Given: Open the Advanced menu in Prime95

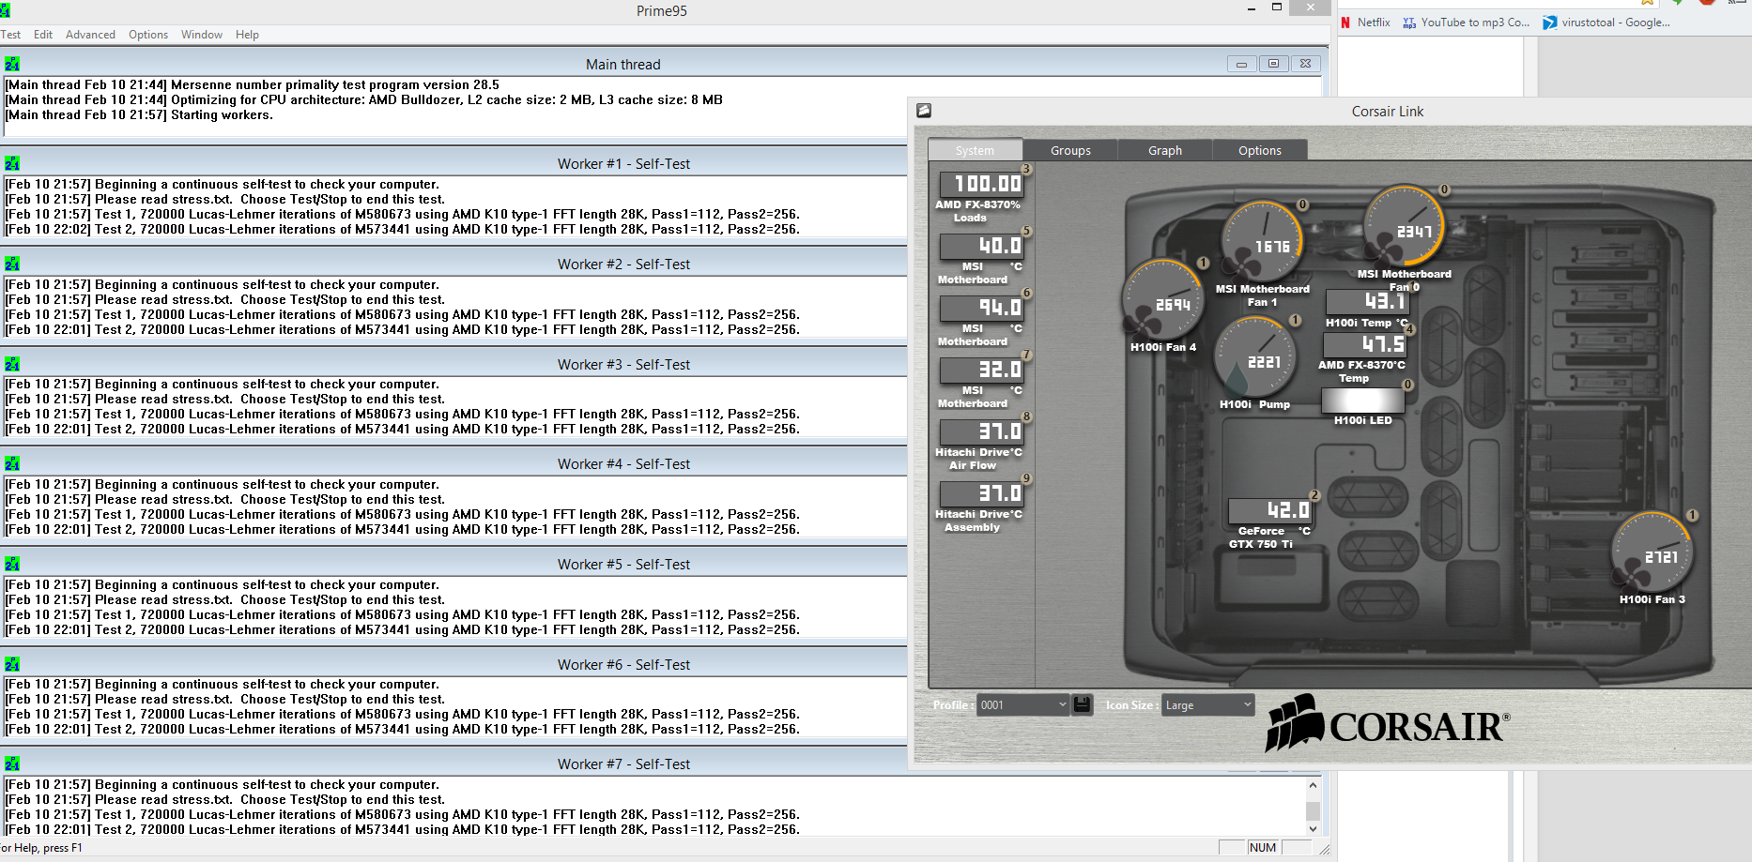Looking at the screenshot, I should (x=90, y=35).
